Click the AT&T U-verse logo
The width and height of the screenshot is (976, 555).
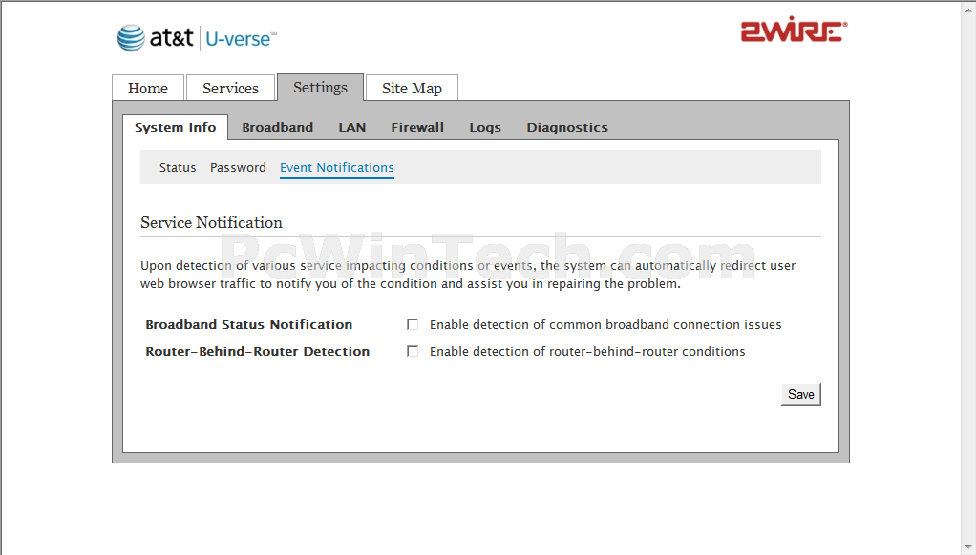(x=197, y=38)
